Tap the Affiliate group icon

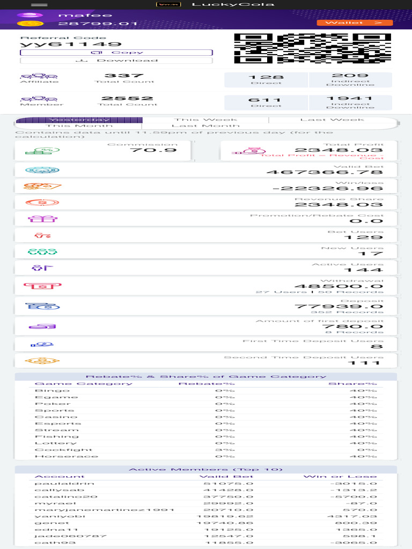coord(39,76)
